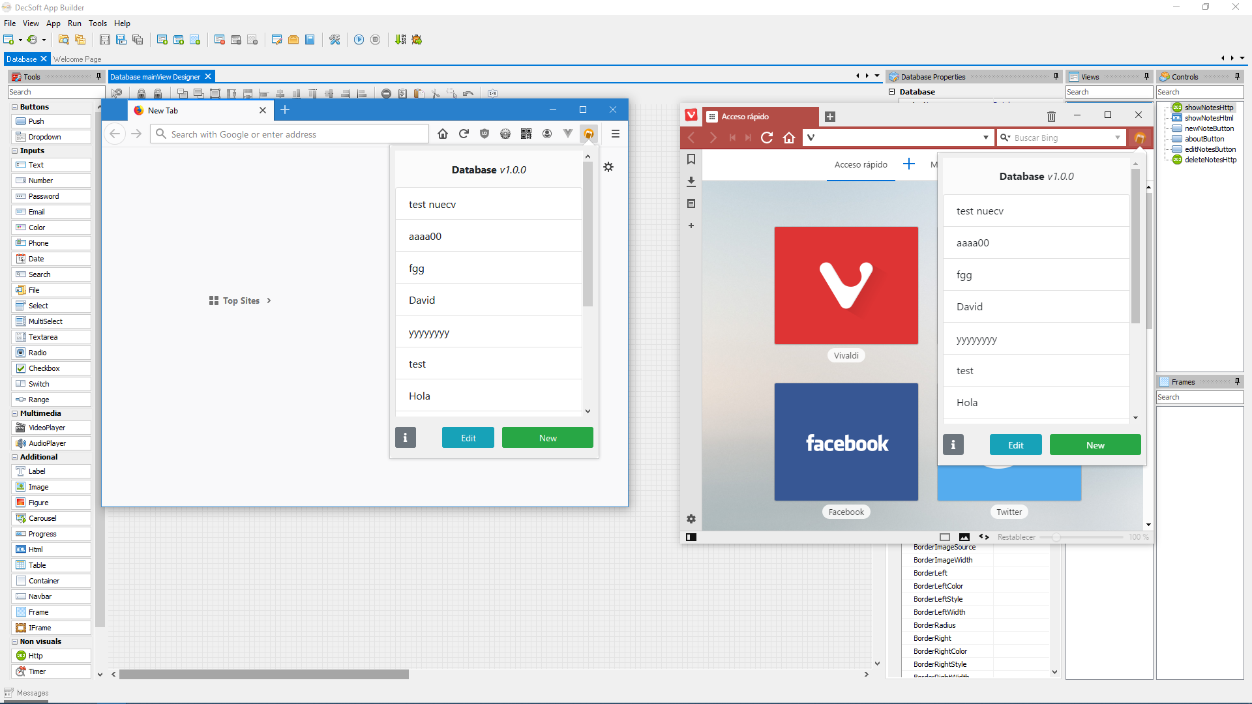The height and width of the screenshot is (704, 1252).
Task: Open Vivaldi settings with the gear icon
Action: pos(691,519)
